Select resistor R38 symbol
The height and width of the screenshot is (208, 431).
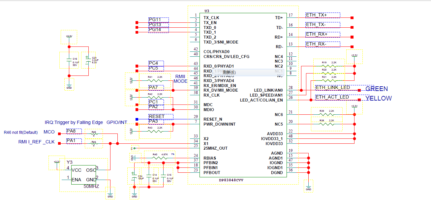point(327,124)
